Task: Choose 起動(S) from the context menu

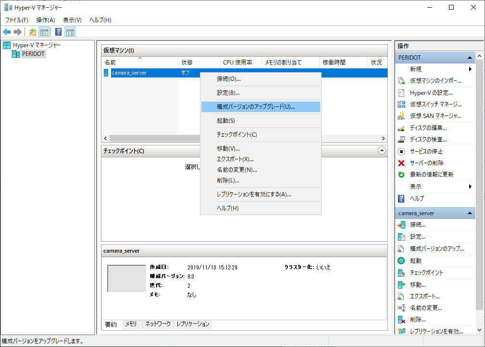Action: tap(261, 121)
